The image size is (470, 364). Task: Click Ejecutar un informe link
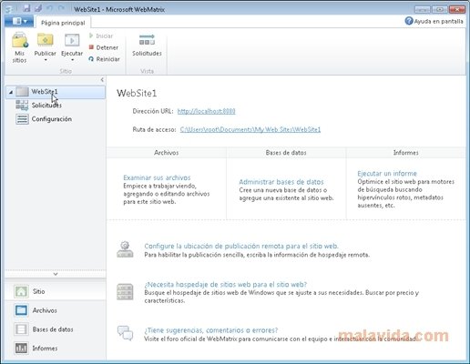tap(387, 173)
